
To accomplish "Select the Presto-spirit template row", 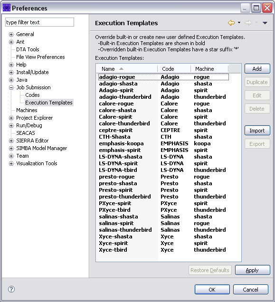I will click(x=163, y=190).
